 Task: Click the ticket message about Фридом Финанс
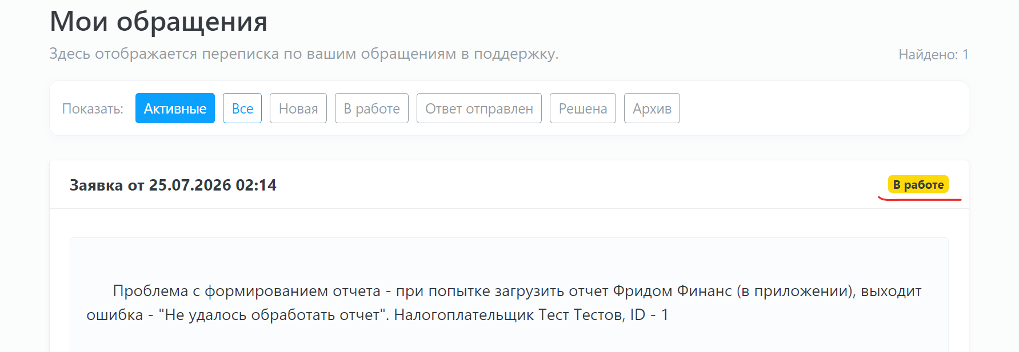[504, 303]
